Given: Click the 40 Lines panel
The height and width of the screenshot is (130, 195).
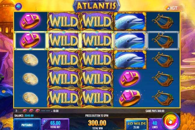Looking at the screenshot, I should [x=155, y=125].
